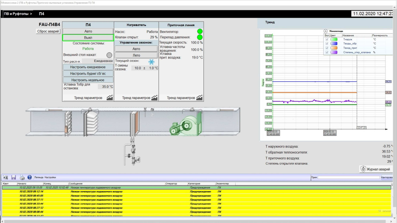Image resolution: width=397 pixels, height=223 pixels.
Task: Open the Настройки menu item
Action: click(50, 177)
